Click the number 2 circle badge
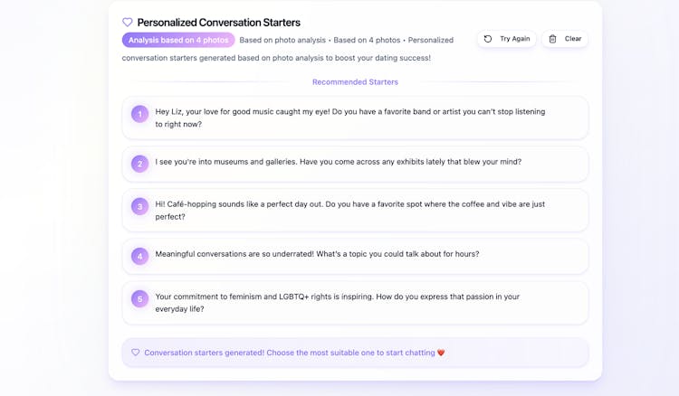The height and width of the screenshot is (396, 679). pyautogui.click(x=139, y=164)
